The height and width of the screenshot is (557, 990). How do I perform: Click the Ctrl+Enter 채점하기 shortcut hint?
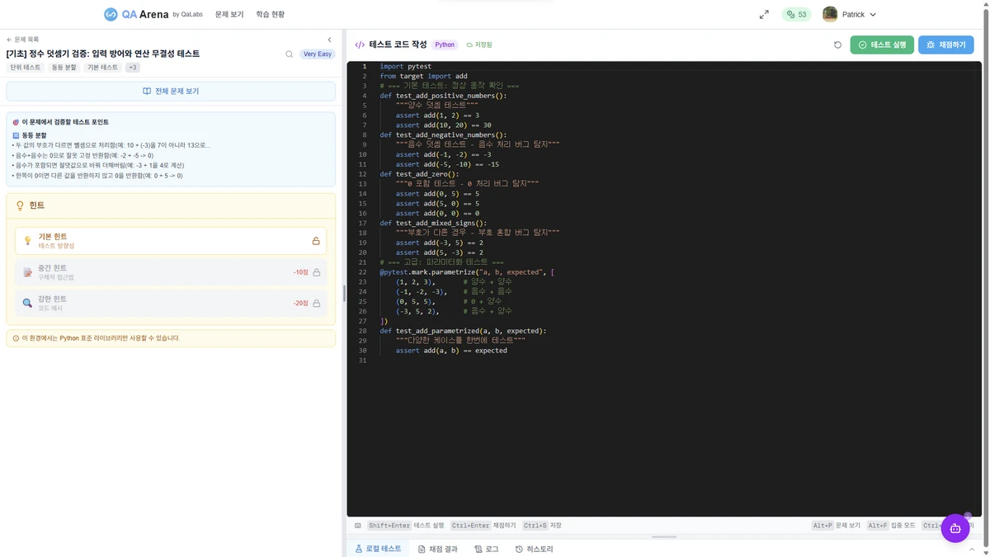click(x=483, y=526)
